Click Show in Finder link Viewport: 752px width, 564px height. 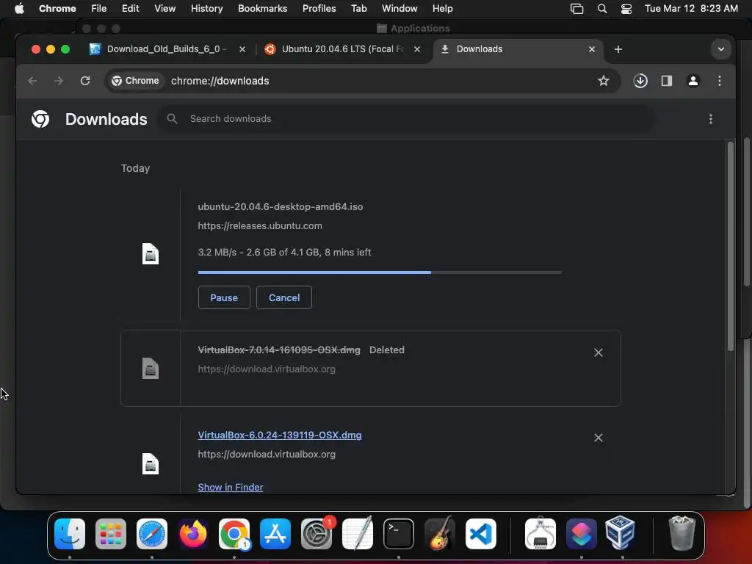(x=230, y=488)
